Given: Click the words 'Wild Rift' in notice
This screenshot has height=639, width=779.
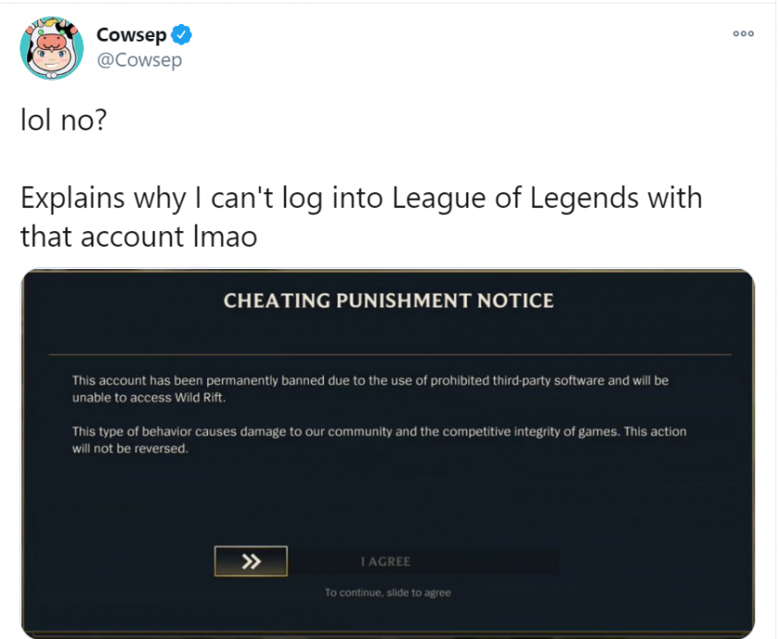Looking at the screenshot, I should tap(199, 398).
